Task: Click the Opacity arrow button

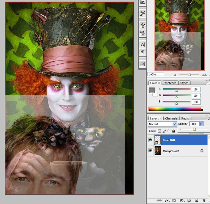Action: click(201, 124)
